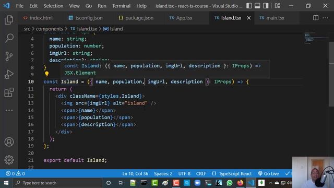Open editor More Actions menu
The image size is (334, 188).
coord(326,18)
